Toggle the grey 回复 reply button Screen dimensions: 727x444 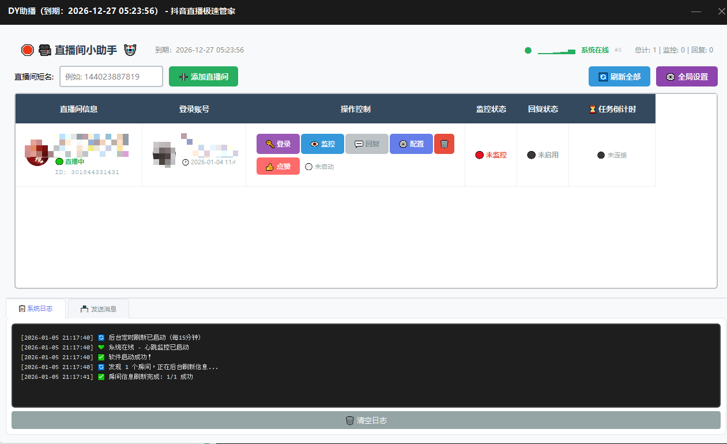pos(367,144)
